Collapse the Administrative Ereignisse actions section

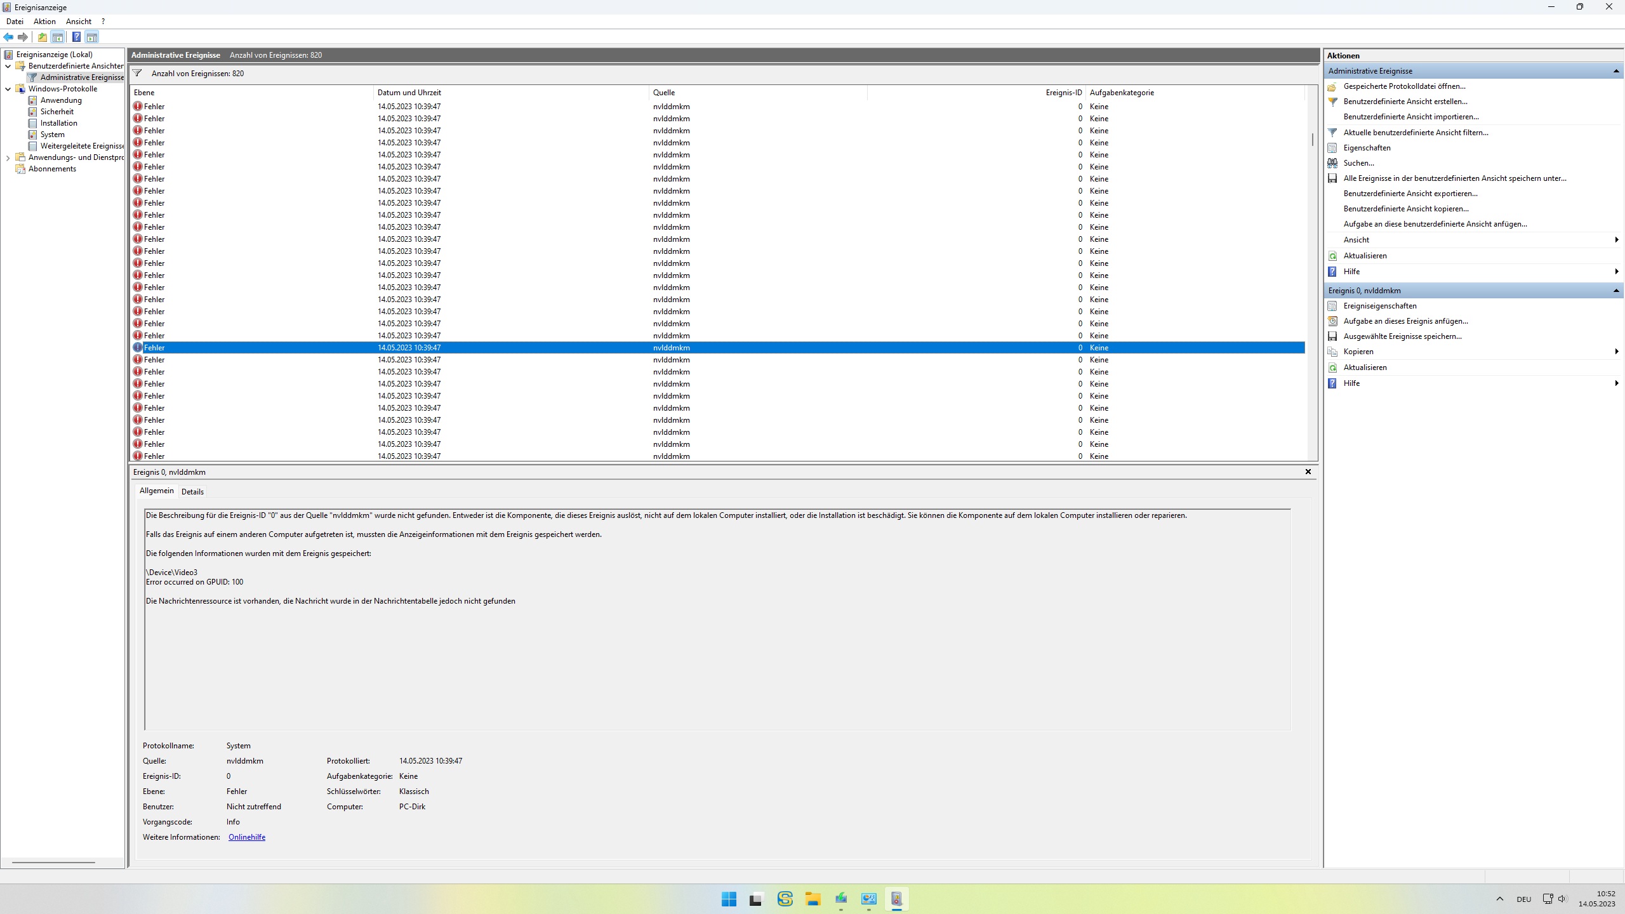tap(1616, 71)
